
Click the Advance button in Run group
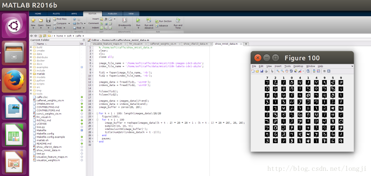pyautogui.click(x=162, y=25)
